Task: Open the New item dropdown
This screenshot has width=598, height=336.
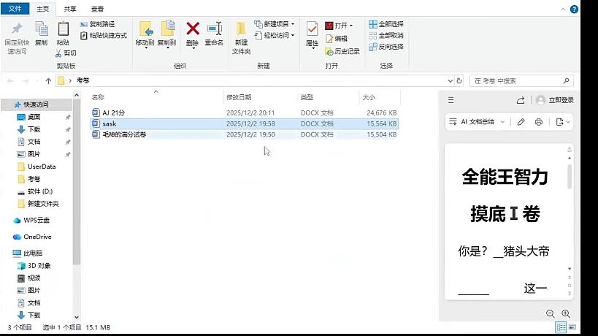Action: (293, 24)
